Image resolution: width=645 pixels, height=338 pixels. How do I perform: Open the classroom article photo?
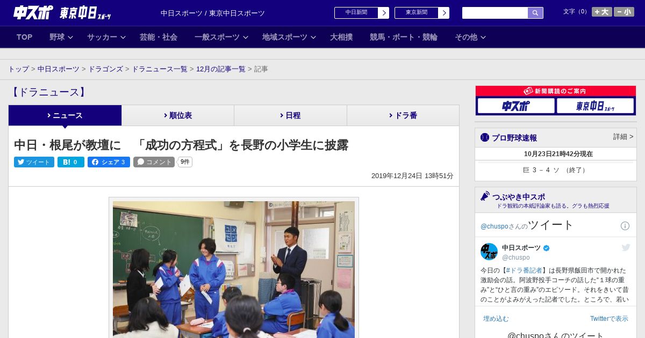click(234, 269)
